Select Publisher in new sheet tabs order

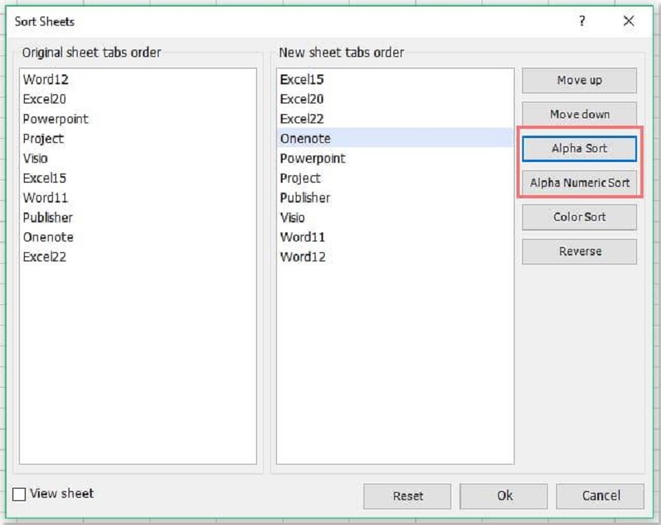click(305, 198)
